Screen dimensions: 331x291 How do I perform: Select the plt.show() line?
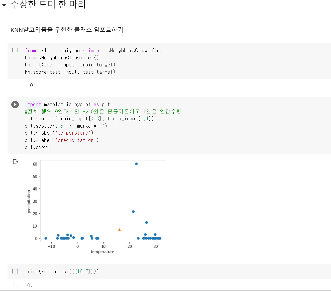pos(38,147)
